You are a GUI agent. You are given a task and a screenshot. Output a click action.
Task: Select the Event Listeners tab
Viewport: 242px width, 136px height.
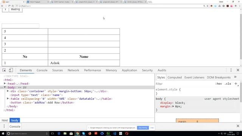pos(194,77)
